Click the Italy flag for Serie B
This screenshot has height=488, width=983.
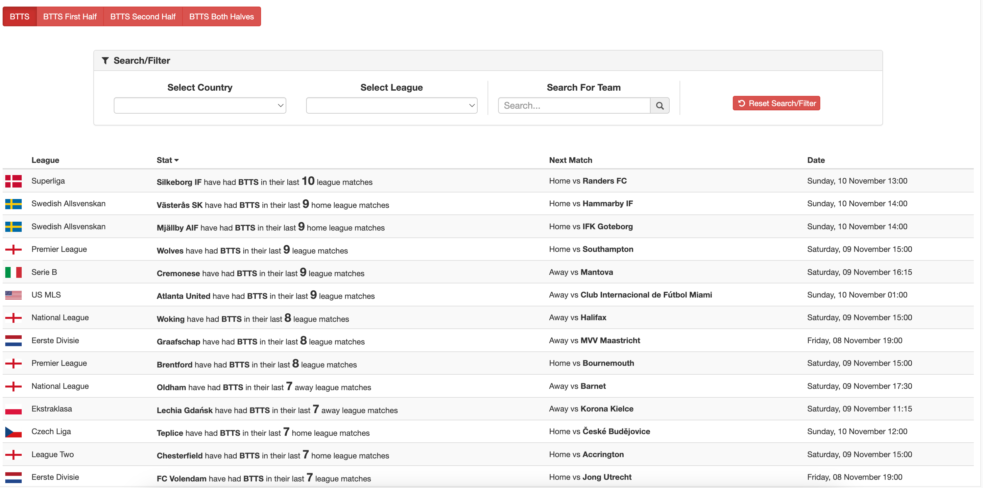(x=13, y=272)
